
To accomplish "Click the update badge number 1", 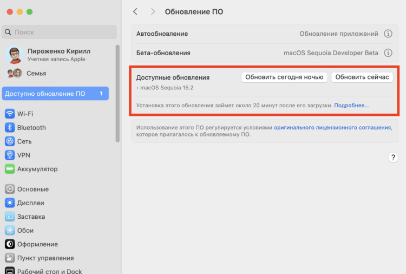I will click(x=101, y=94).
